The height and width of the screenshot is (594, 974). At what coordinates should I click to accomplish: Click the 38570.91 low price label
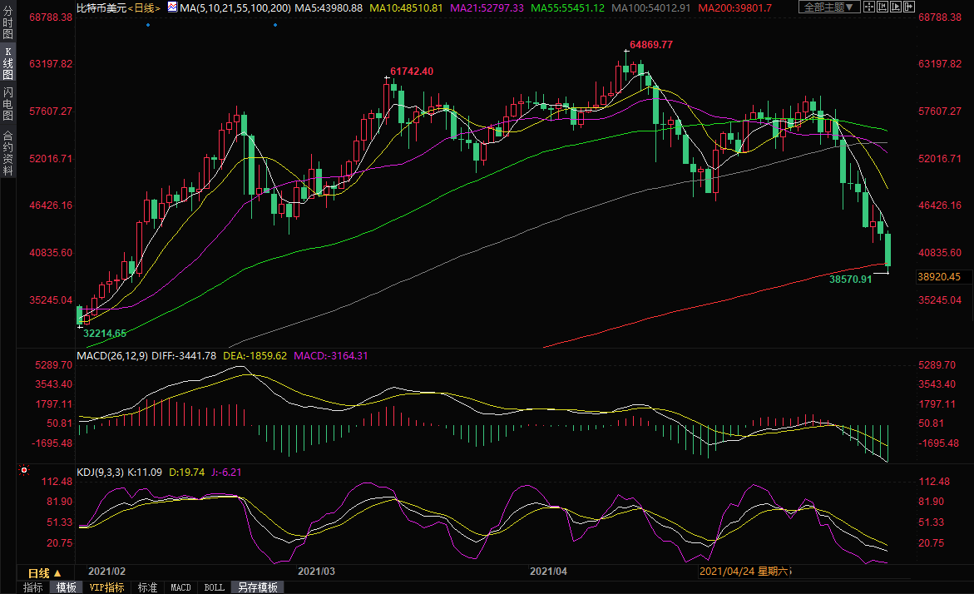[851, 280]
